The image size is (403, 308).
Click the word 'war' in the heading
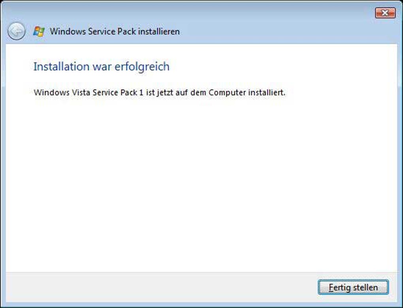[x=102, y=66]
